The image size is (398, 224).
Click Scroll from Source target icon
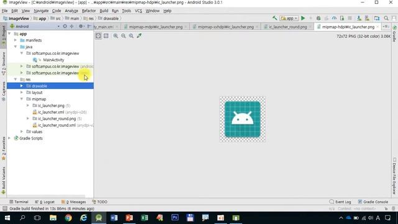(x=65, y=26)
